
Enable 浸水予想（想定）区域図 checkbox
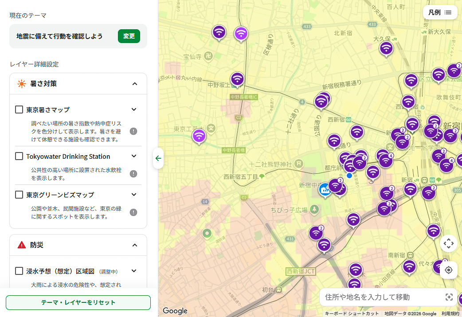[19, 271]
